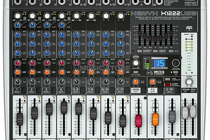Click the orange FX TO MAIN knob
The image size is (210, 140).
coord(153,82)
